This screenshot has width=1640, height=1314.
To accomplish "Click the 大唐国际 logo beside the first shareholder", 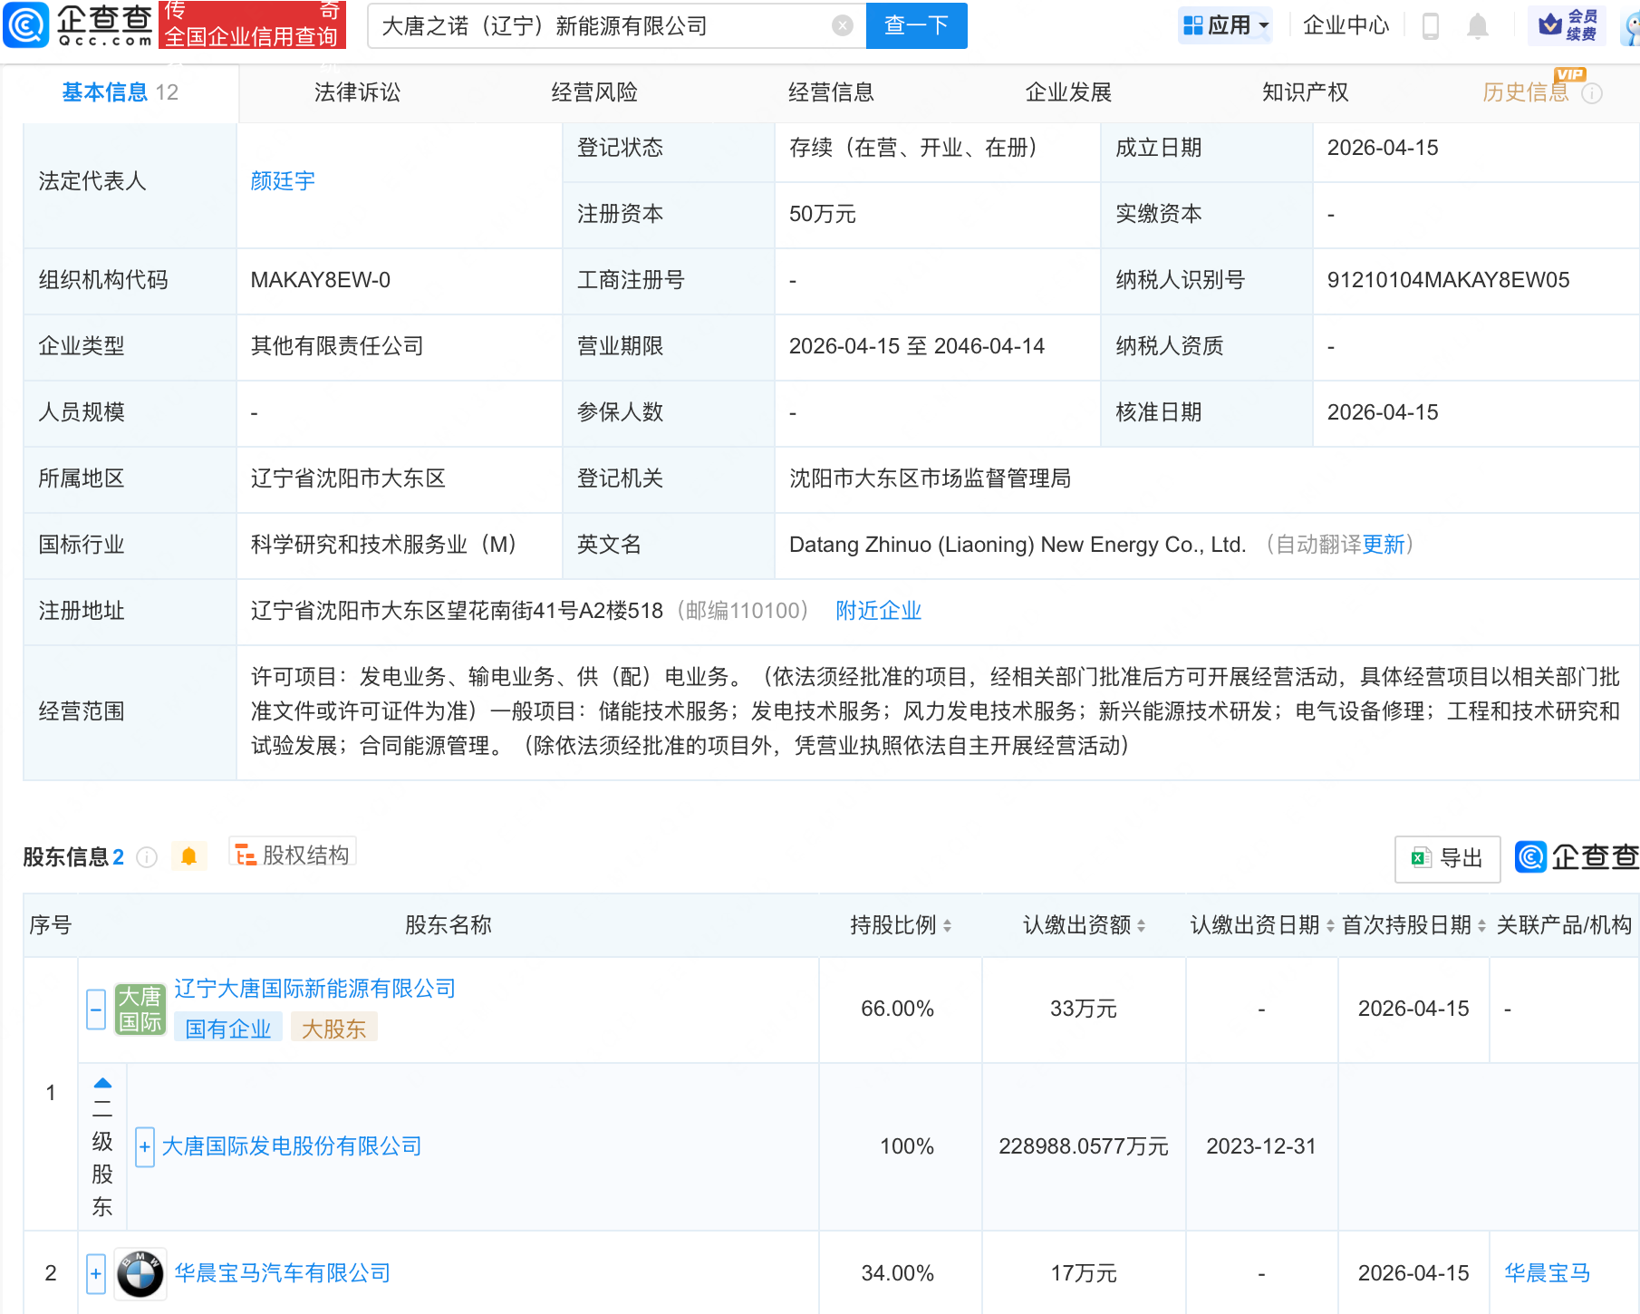I will pyautogui.click(x=140, y=1009).
